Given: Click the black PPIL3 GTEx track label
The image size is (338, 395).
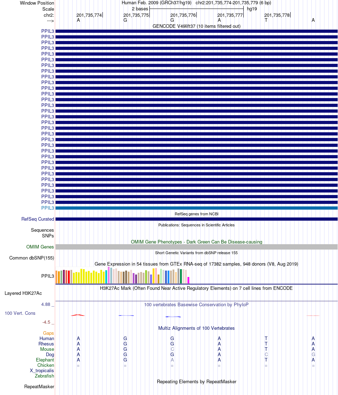Looking at the screenshot, I should tap(48, 276).
